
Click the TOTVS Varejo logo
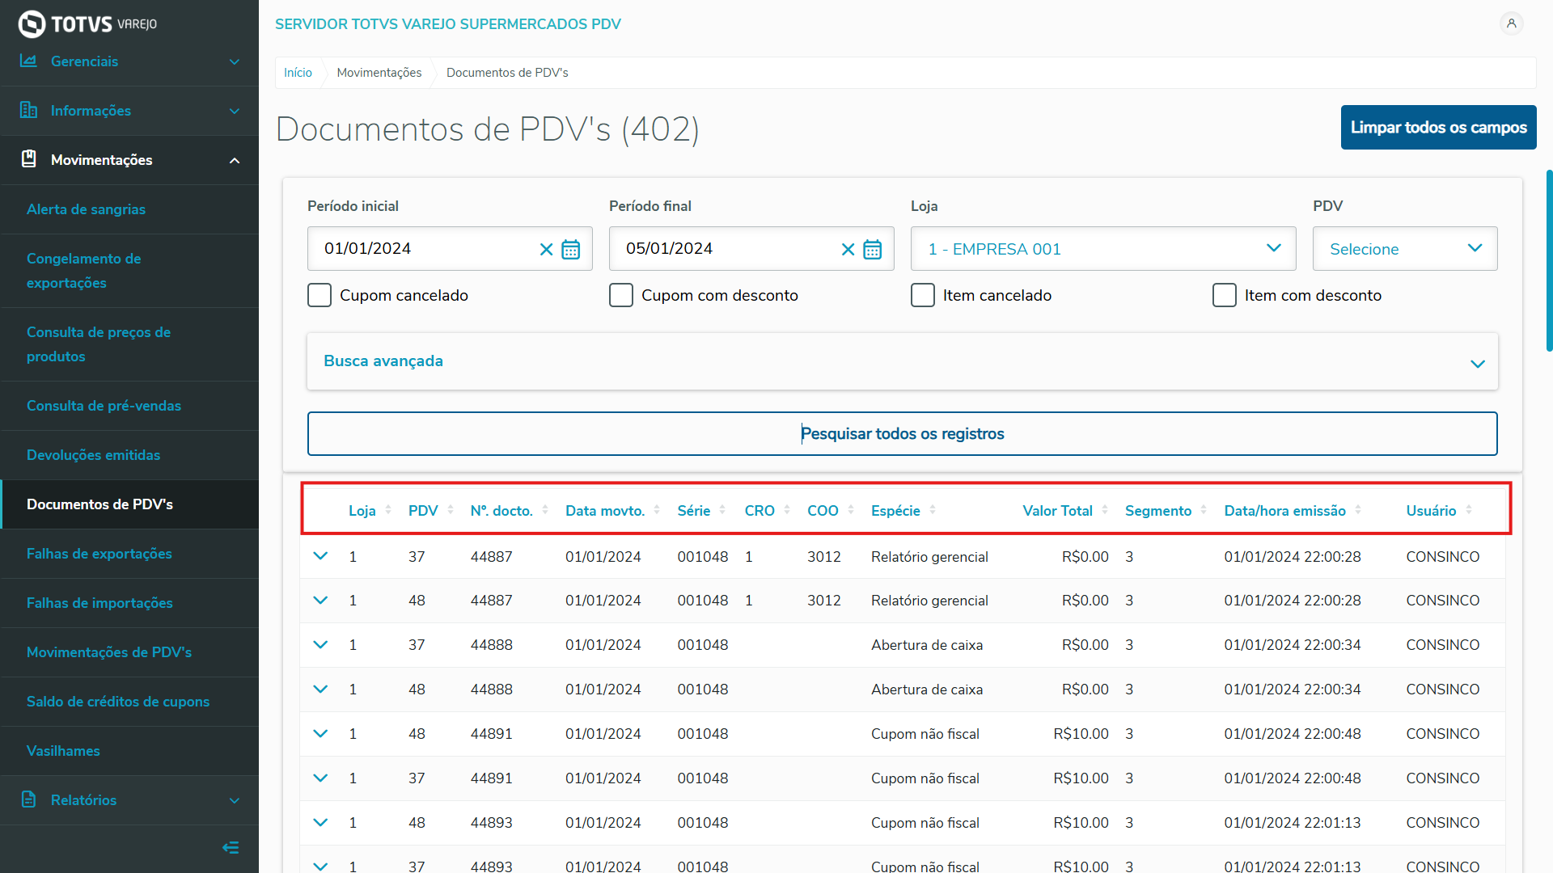coord(87,23)
